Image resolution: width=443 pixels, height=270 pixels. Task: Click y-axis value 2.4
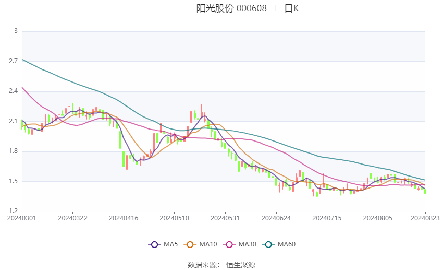13,91
